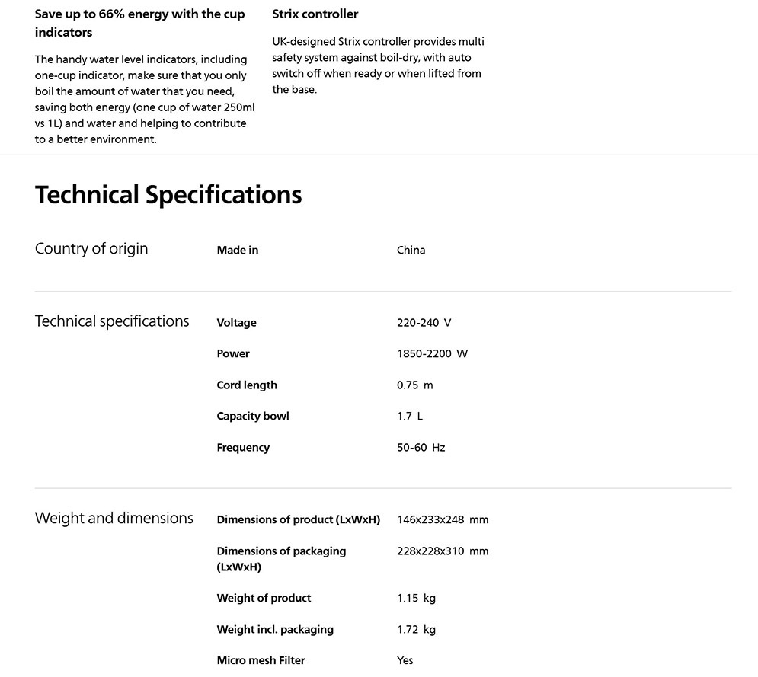This screenshot has width=758, height=677.
Task: Select the 1.7 L capacity value
Action: click(409, 417)
